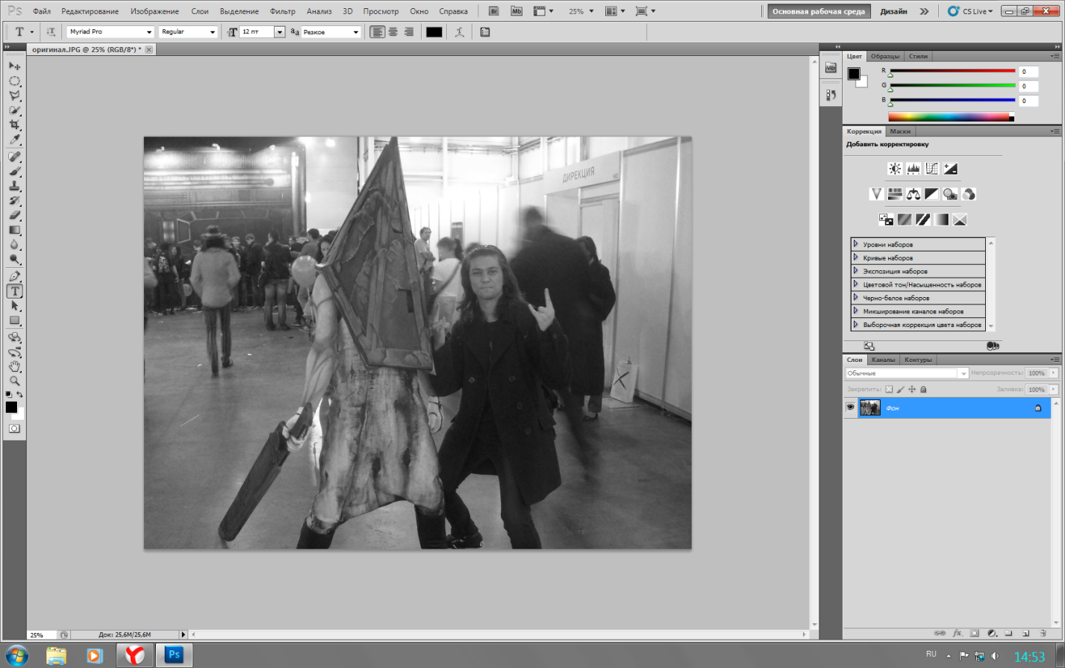Toggle lock image pixels brush icon
1065x668 pixels.
pos(900,390)
